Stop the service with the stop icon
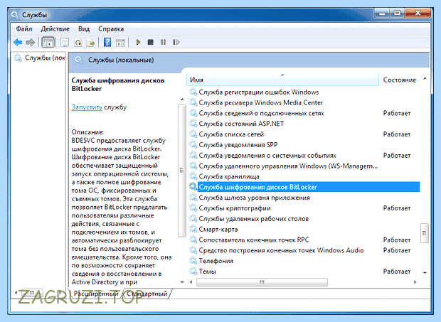Screen dimensions: 441x322 [151, 42]
